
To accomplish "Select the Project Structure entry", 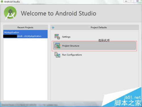I will coord(95,46).
